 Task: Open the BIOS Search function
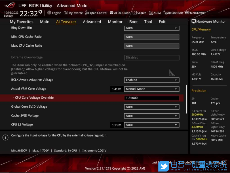point(139,13)
